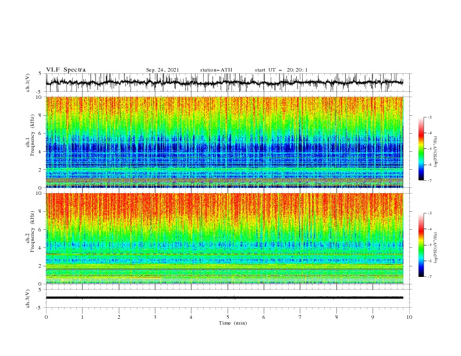Click the '7' tick on time axis
This screenshot has width=461, height=356.
point(300,317)
